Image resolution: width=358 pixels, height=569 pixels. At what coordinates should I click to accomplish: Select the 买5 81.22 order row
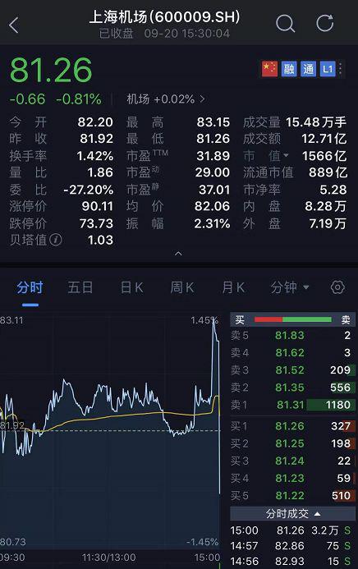coord(292,495)
